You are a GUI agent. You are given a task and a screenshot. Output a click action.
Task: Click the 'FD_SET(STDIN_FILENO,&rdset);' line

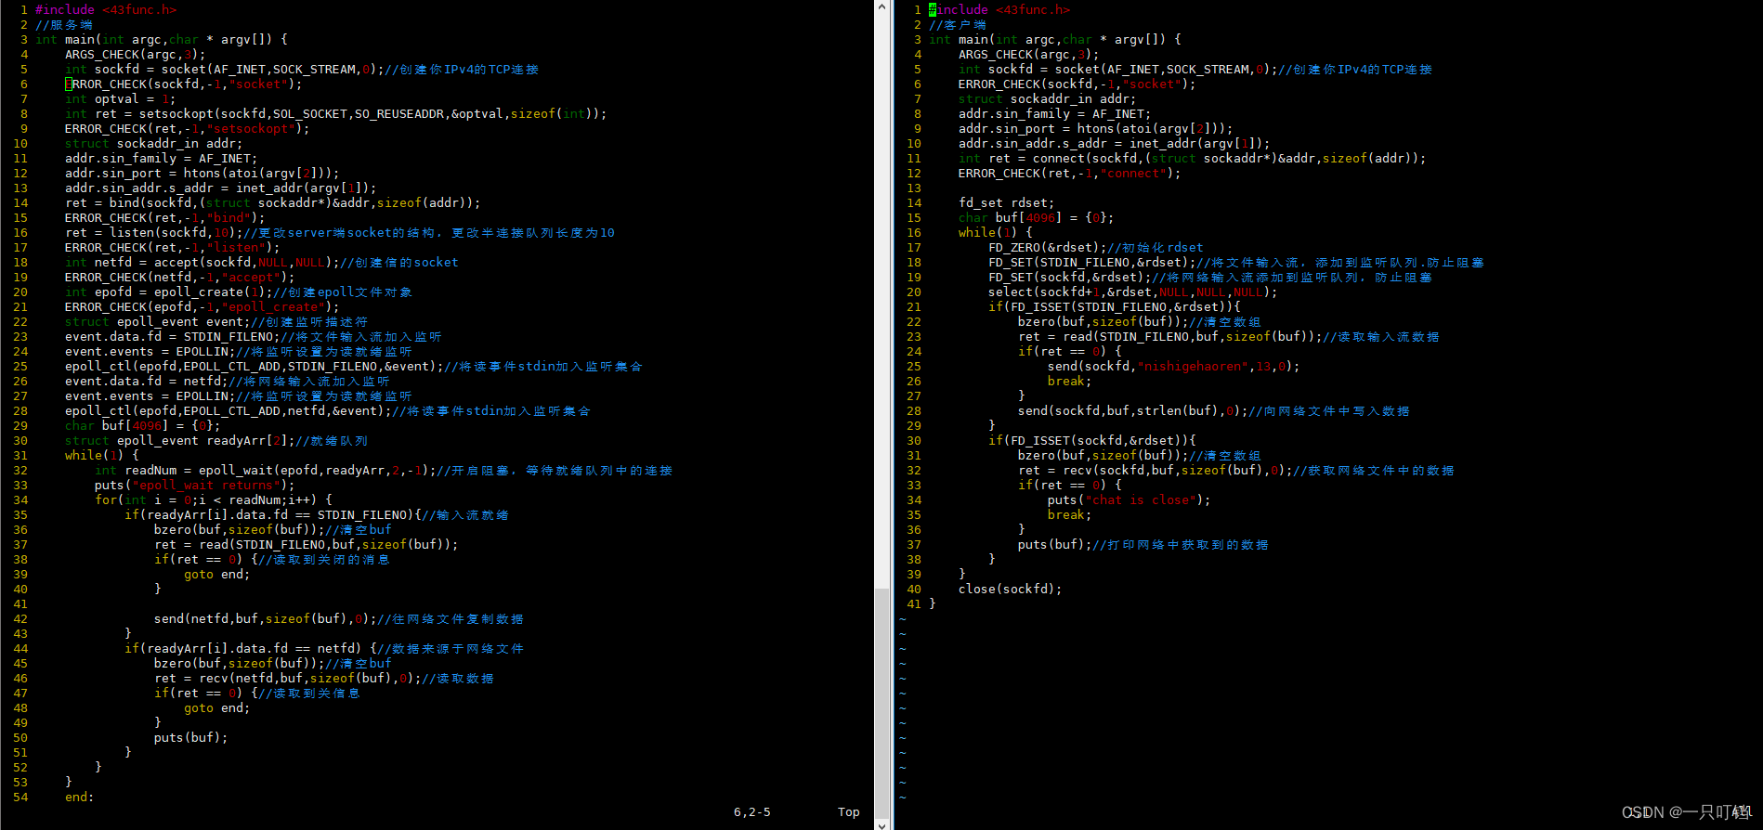point(1236,262)
